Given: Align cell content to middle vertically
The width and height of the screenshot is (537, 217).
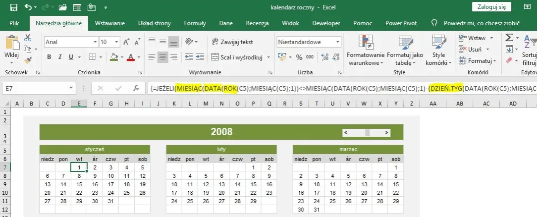Looking at the screenshot, I should click(162, 42).
